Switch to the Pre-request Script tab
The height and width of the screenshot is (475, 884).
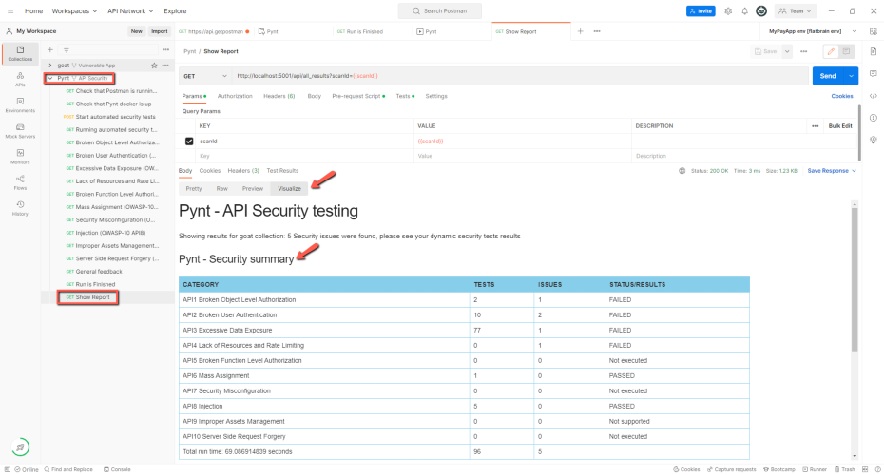[x=358, y=96]
